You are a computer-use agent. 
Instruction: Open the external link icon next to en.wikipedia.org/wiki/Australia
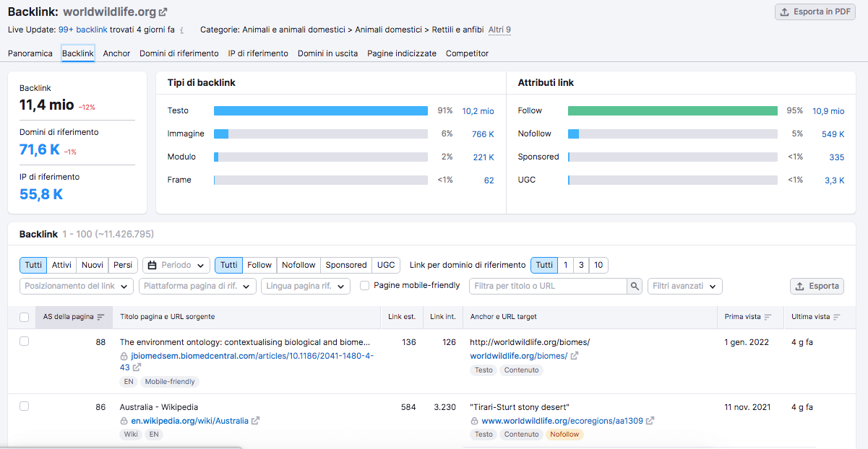(x=255, y=421)
